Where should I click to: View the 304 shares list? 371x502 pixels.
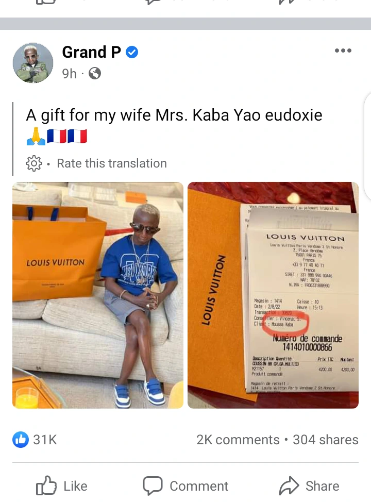326,440
